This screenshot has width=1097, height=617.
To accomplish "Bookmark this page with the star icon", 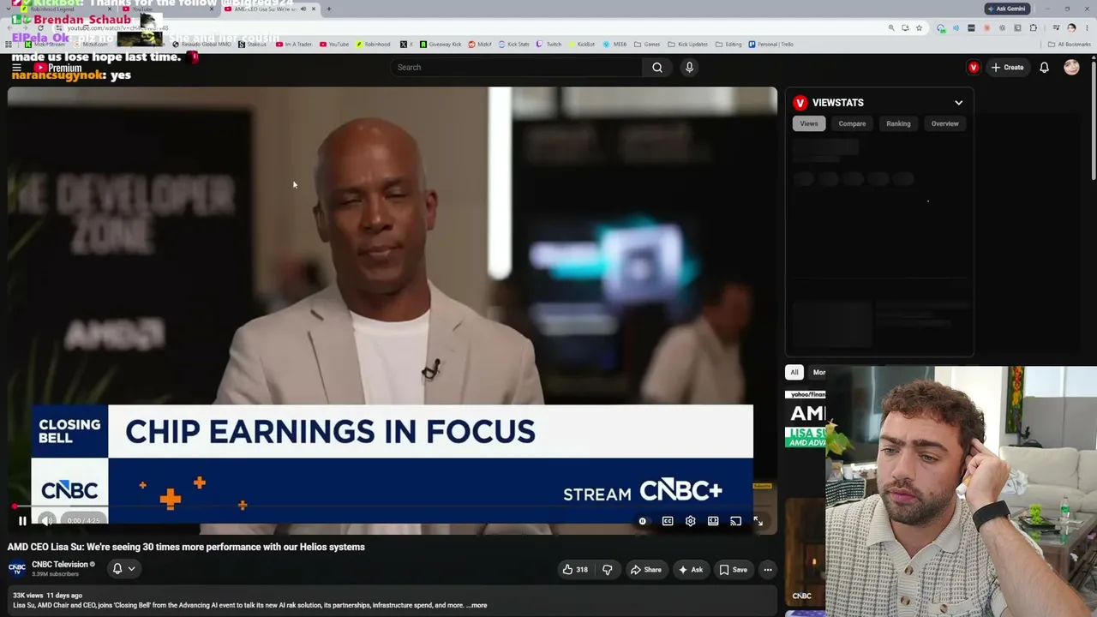I will point(919,27).
